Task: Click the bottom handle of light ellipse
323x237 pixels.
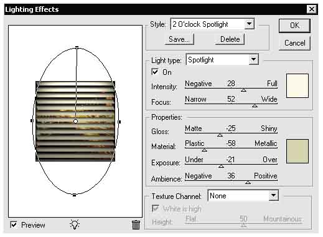Action: coord(74,195)
